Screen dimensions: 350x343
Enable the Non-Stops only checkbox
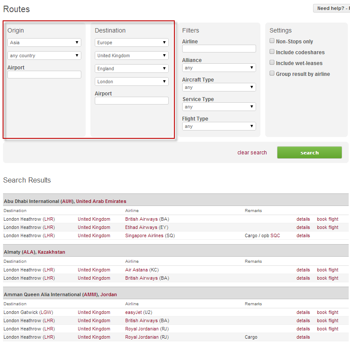pyautogui.click(x=272, y=41)
